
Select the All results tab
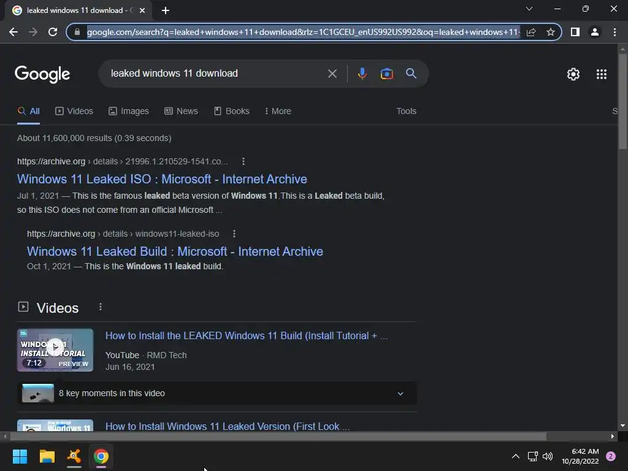click(28, 111)
